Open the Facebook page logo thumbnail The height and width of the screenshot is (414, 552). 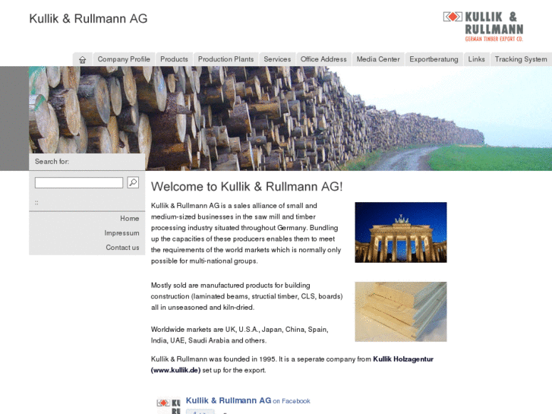(x=169, y=406)
